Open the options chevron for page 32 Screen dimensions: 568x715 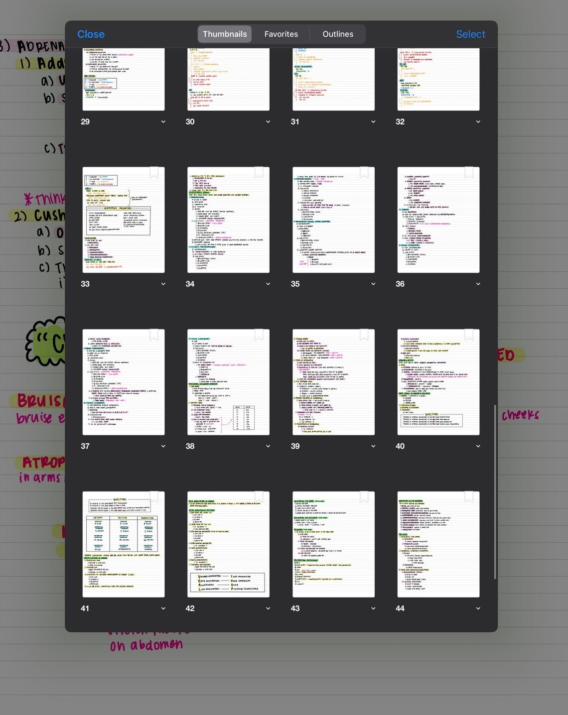pyautogui.click(x=478, y=121)
